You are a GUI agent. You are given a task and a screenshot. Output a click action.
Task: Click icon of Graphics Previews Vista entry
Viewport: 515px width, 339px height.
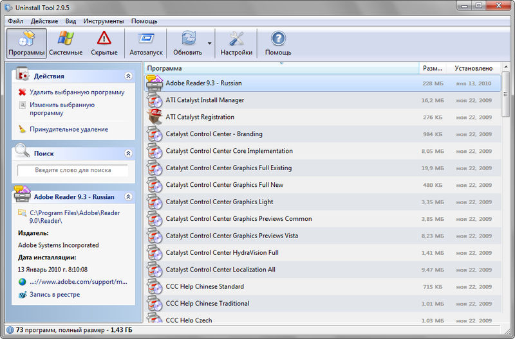pos(154,236)
